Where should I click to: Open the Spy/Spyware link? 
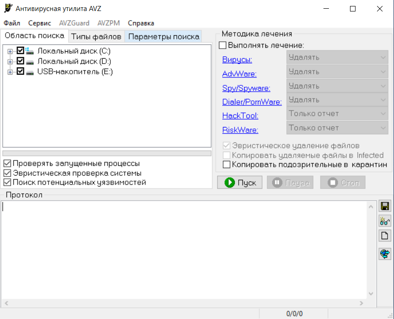(246, 88)
